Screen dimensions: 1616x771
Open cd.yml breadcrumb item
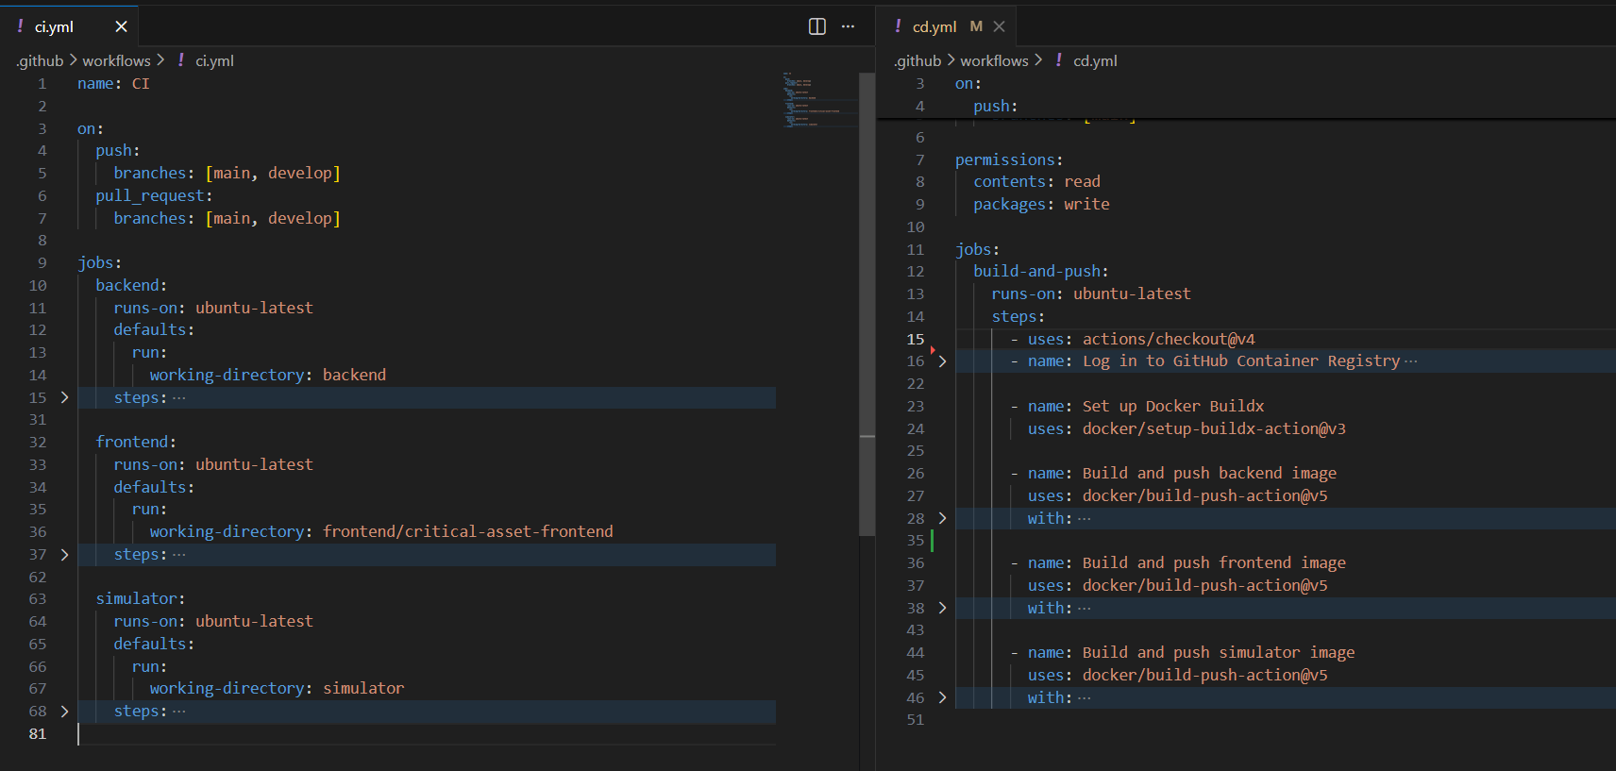1095,60
